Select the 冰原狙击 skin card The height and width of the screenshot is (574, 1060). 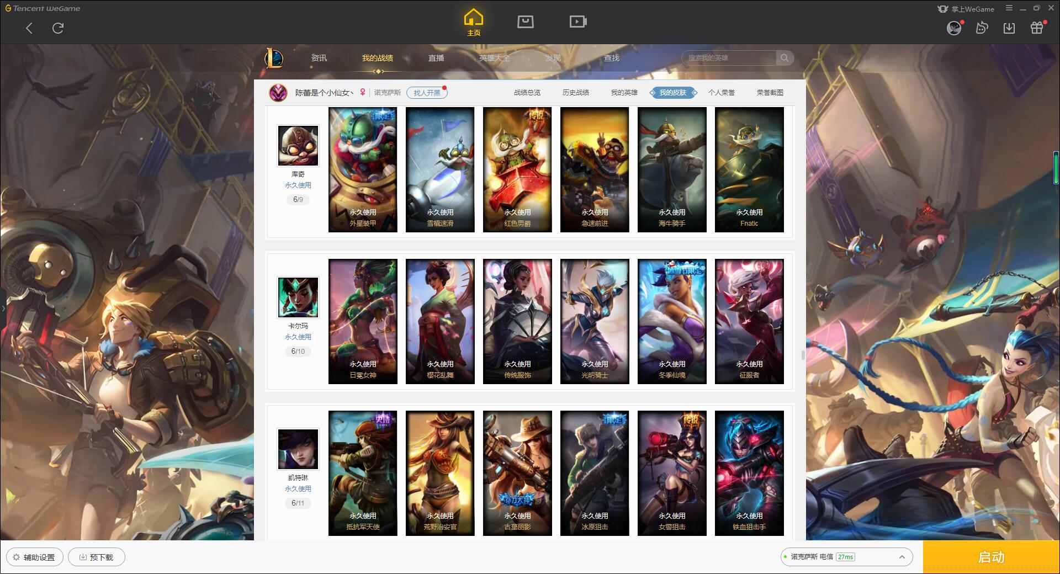(x=595, y=473)
